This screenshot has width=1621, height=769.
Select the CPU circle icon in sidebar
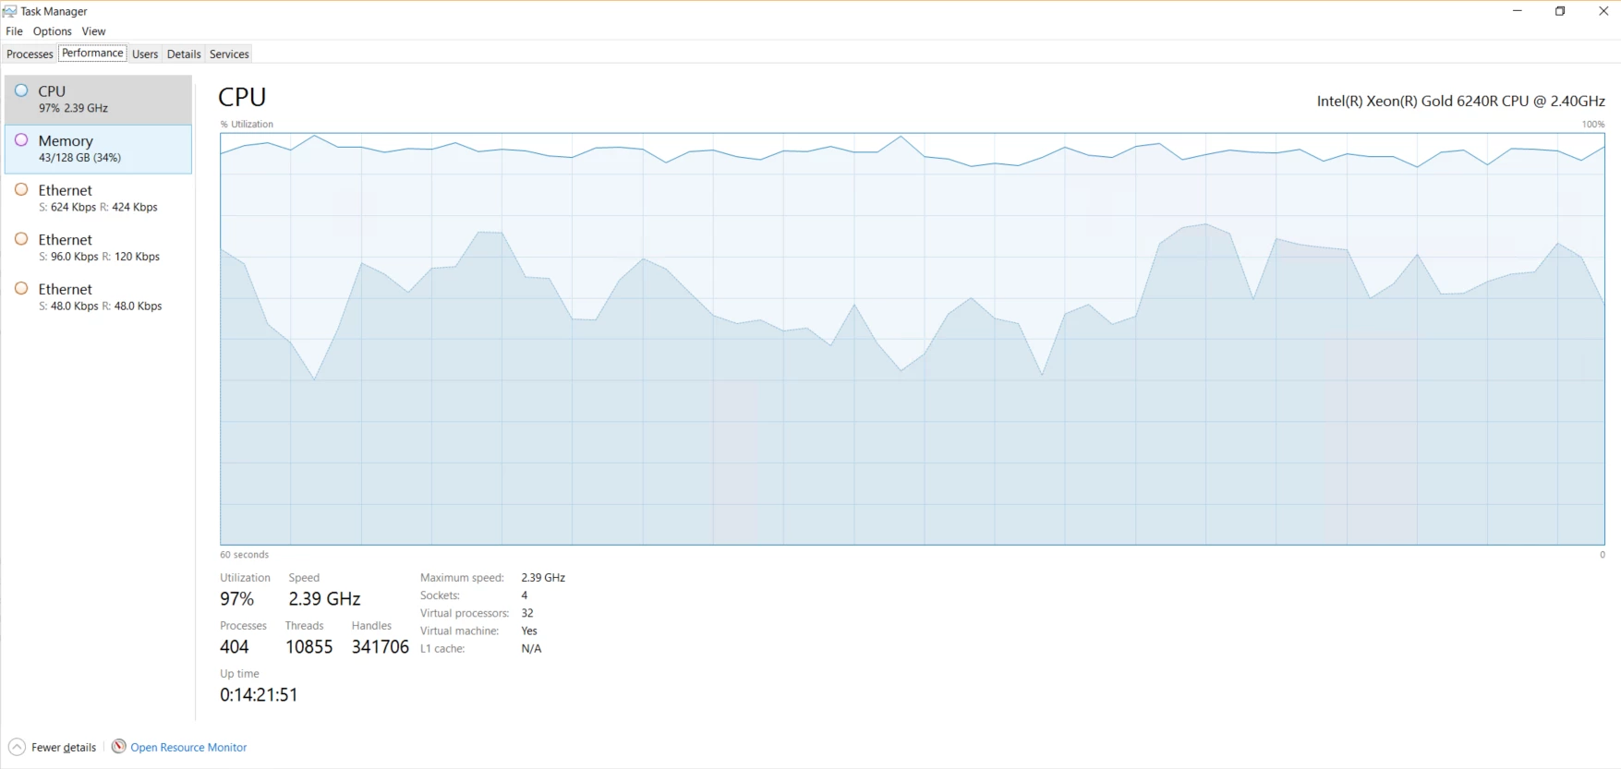21,90
